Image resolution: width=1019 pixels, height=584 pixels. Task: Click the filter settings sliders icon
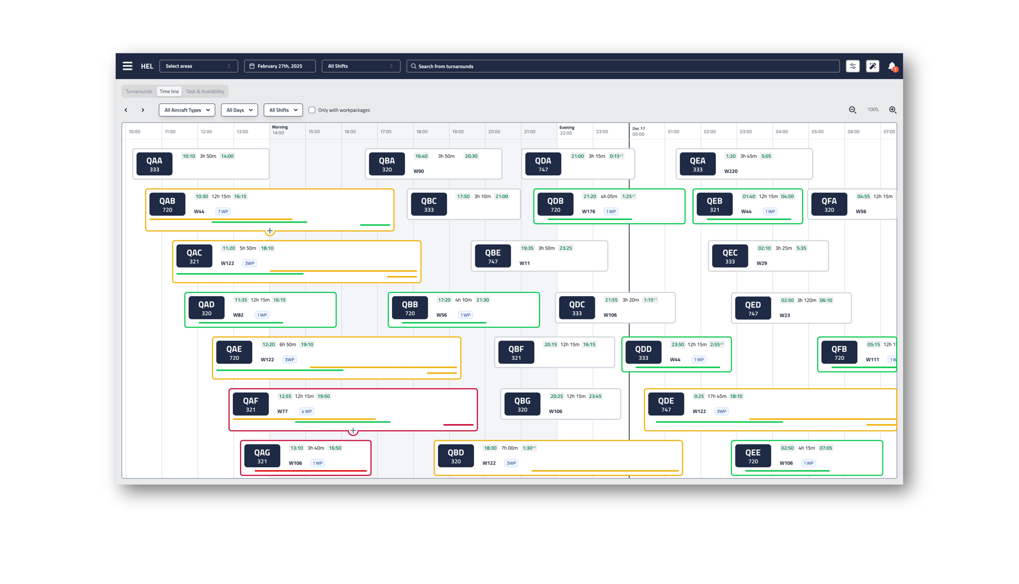tap(852, 66)
